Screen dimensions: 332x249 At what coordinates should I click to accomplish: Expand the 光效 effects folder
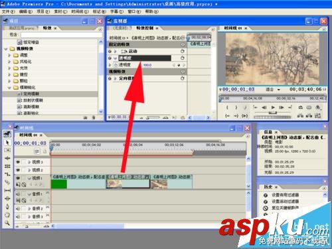(x=9, y=68)
